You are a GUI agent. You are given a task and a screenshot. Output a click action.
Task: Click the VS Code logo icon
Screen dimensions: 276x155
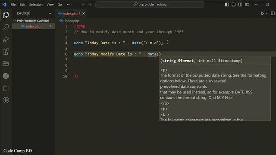click(x=4, y=4)
